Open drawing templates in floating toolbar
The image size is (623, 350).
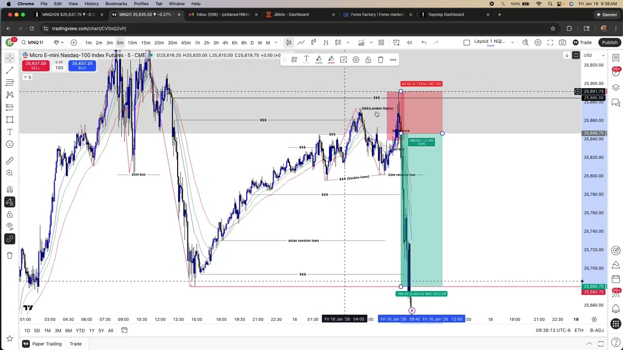294,60
